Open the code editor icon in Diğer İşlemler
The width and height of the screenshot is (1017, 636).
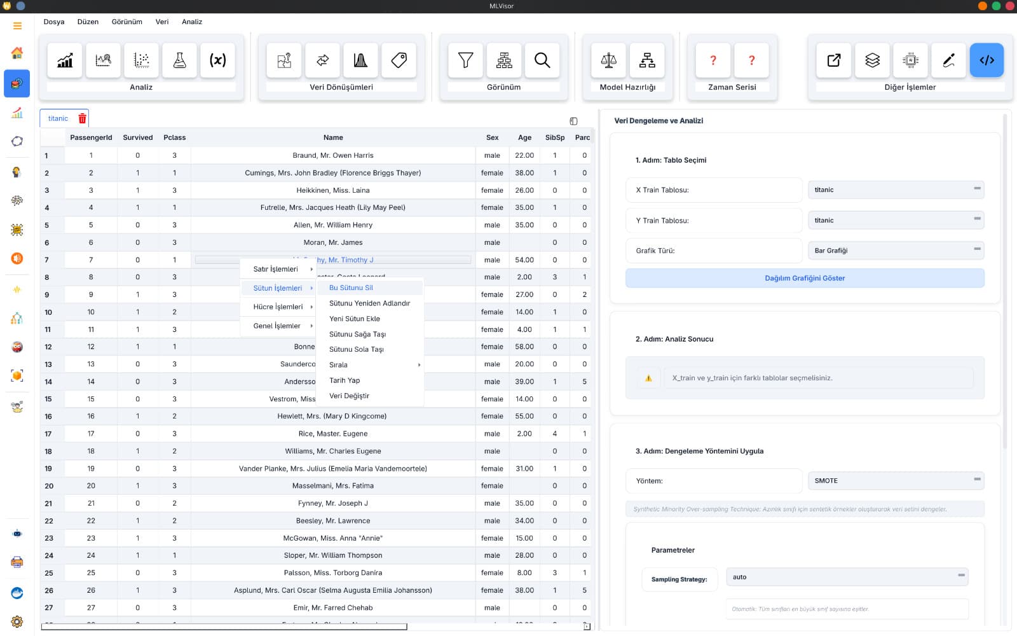[986, 60]
